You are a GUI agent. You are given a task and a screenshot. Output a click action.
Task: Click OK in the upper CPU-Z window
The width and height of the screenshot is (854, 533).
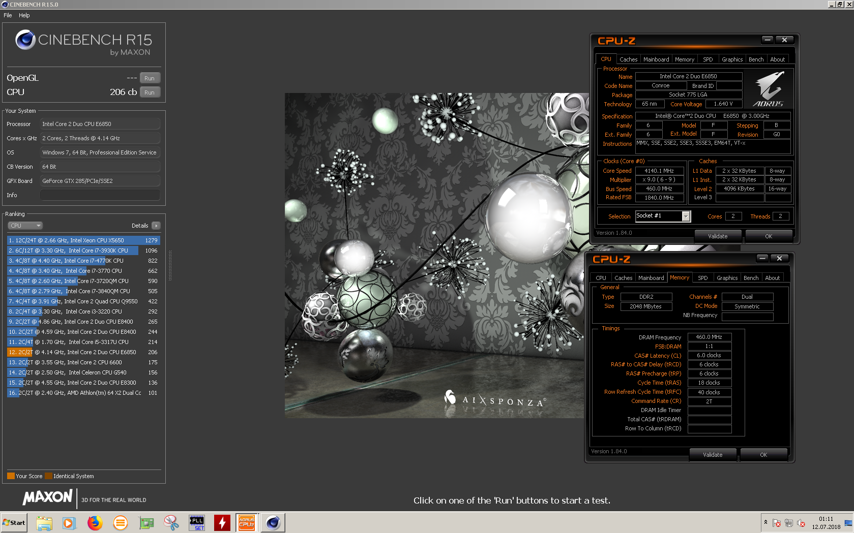769,236
